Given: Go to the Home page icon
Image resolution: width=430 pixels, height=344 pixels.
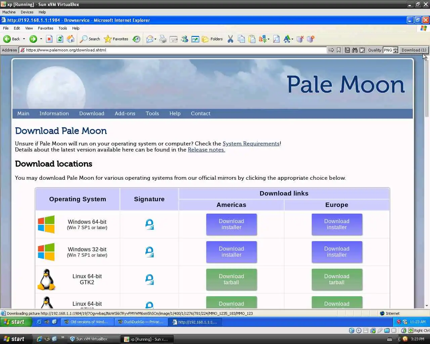Looking at the screenshot, I should 71,39.
